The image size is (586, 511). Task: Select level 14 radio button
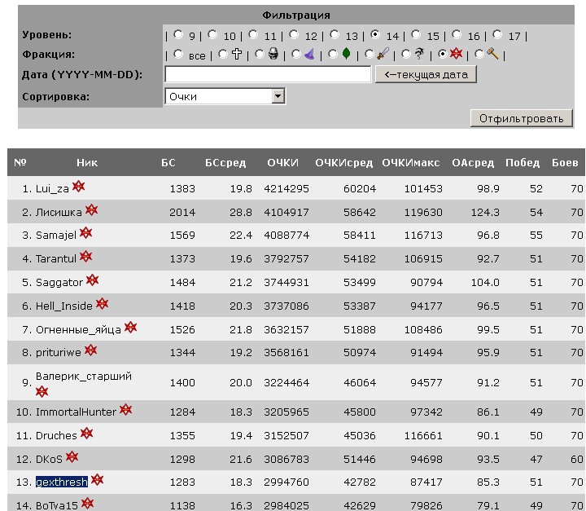[375, 35]
